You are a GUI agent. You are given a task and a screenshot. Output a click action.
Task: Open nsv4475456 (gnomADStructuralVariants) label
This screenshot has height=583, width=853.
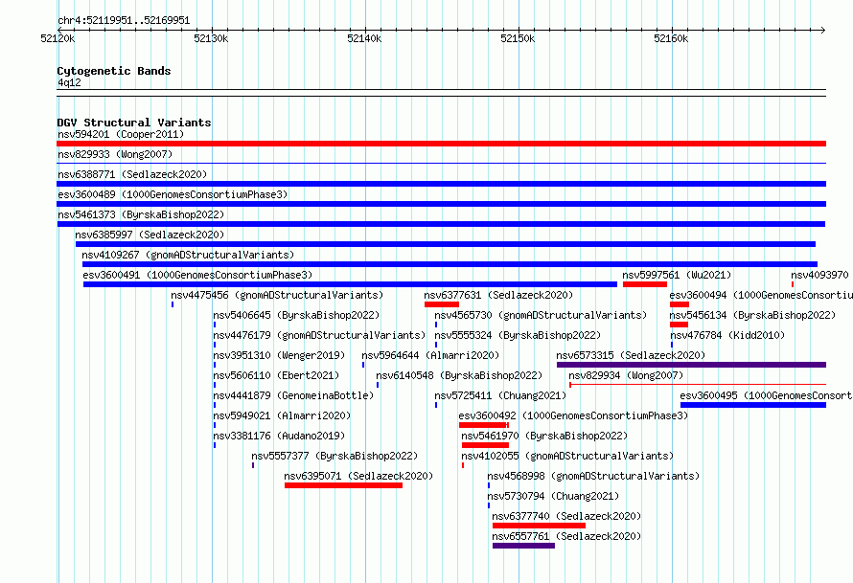coord(277,295)
